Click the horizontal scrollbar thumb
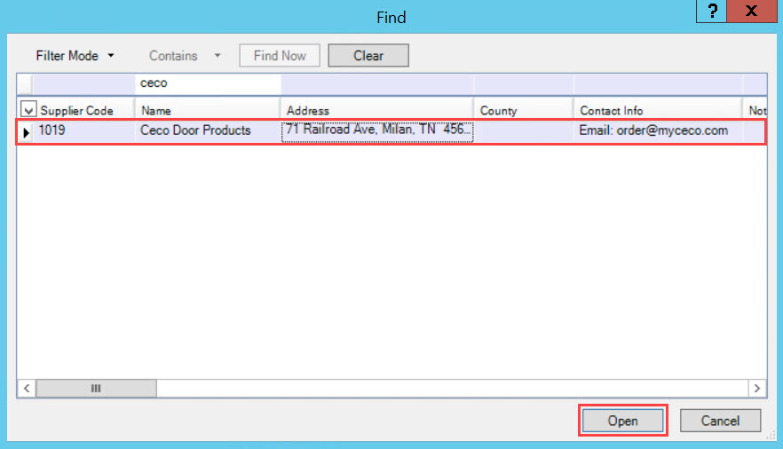The image size is (783, 449). click(96, 388)
